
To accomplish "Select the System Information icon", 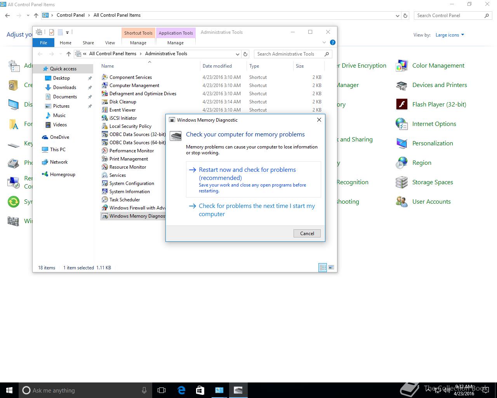I will [x=104, y=191].
